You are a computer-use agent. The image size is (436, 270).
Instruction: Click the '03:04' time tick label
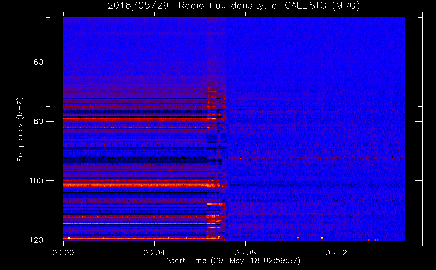pyautogui.click(x=154, y=253)
